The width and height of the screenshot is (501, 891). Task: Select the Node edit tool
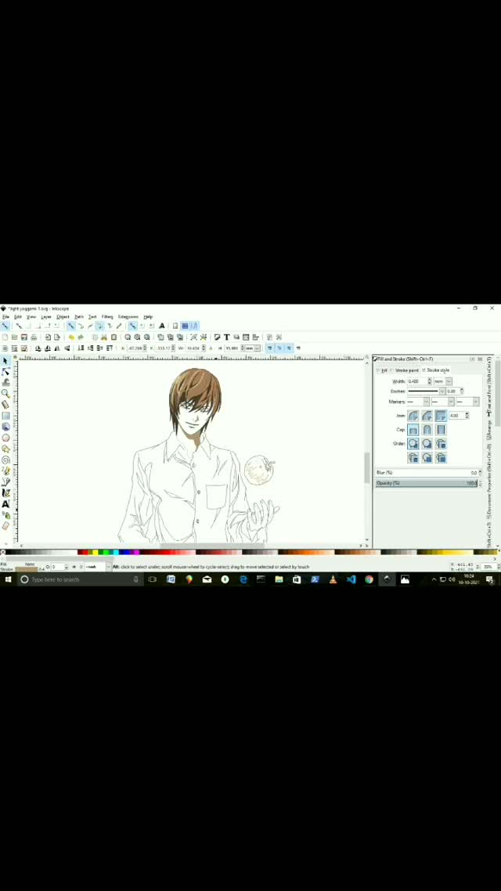5,372
